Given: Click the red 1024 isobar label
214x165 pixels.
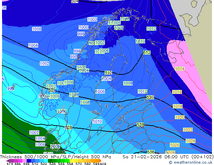Looking at the screenshot, I should pyautogui.click(x=190, y=141).
